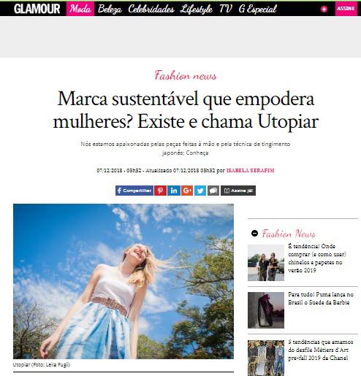
Task: Open Fashion news category heading link
Action: [x=186, y=75]
